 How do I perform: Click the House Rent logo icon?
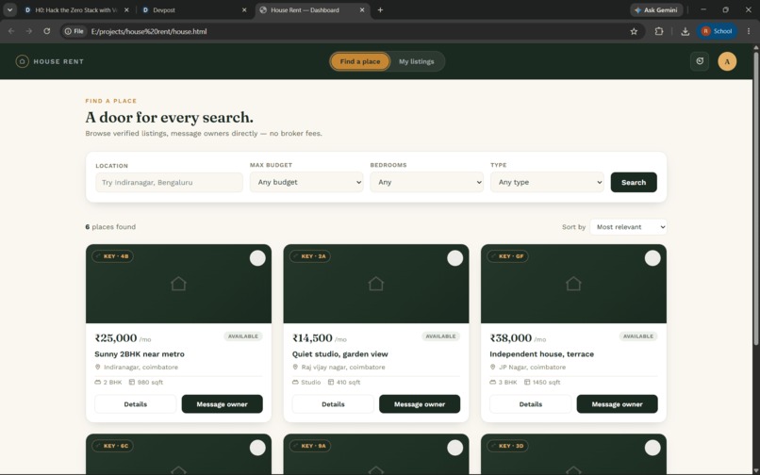22,61
